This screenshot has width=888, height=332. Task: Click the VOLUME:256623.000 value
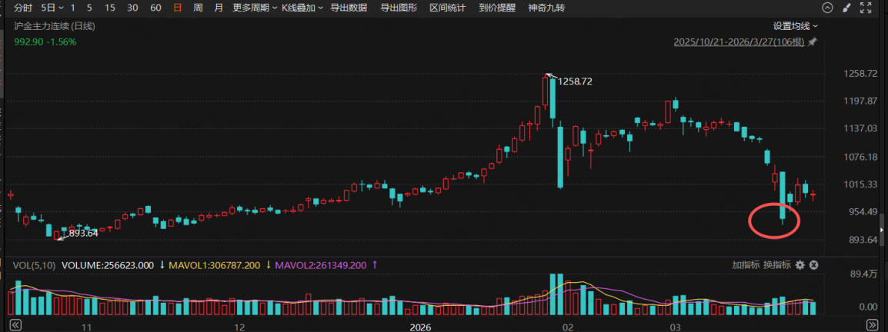tap(108, 264)
